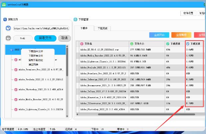Click pink icon of Adobe_Photoshop tree item
This screenshot has height=134, width=206.
(16, 90)
